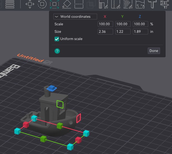Toggle the active Scale tool

tap(54, 4)
